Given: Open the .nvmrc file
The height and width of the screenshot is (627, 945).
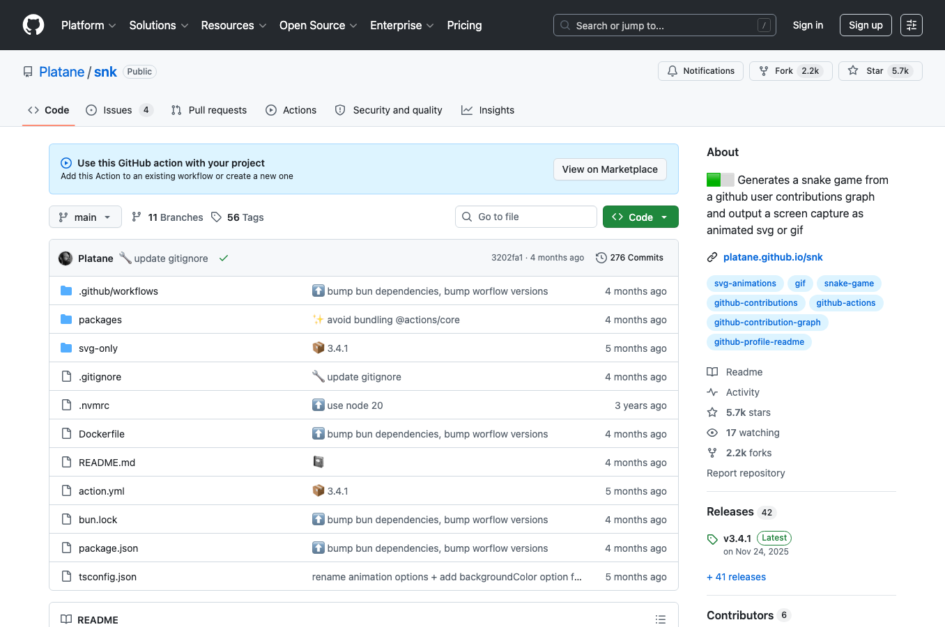Looking at the screenshot, I should click(x=94, y=405).
